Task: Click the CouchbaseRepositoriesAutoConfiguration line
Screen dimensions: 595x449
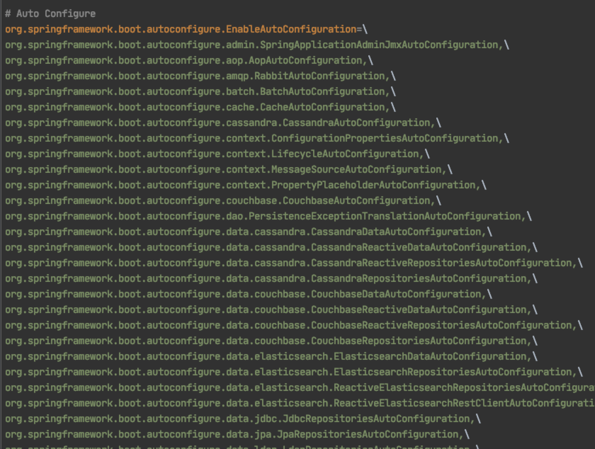Action: pos(271,341)
